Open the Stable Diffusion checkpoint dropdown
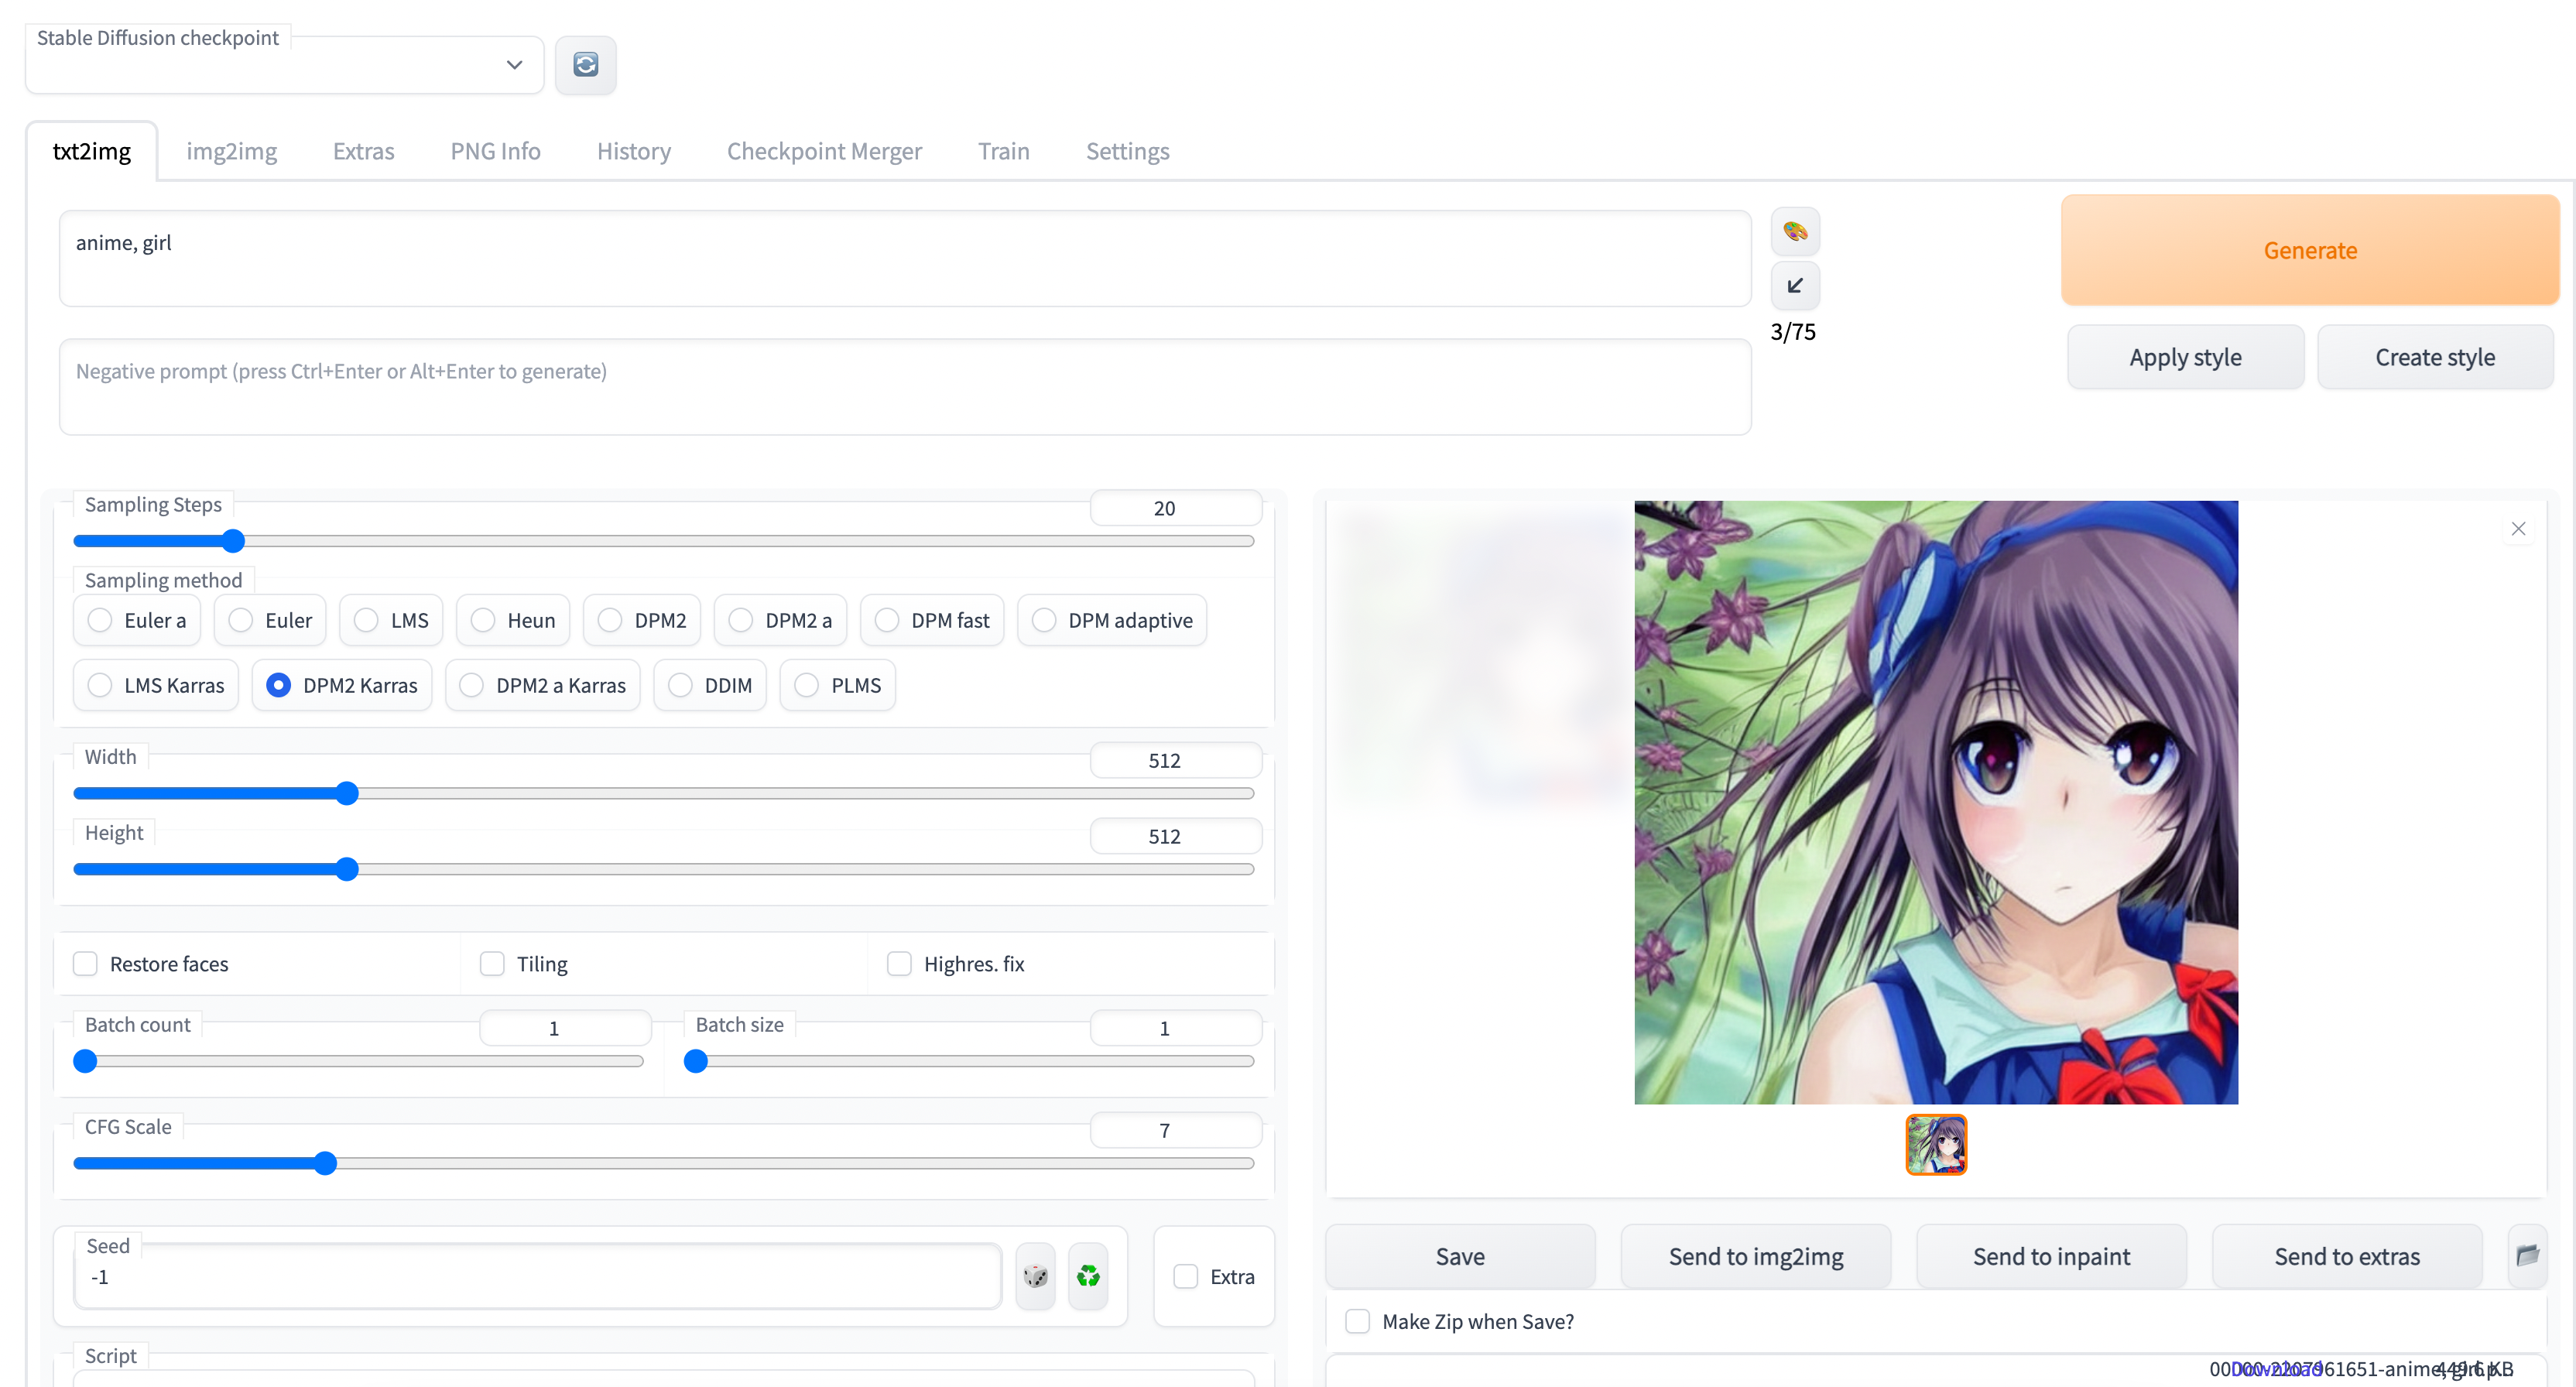Viewport: 2576px width, 1387px height. (x=284, y=66)
